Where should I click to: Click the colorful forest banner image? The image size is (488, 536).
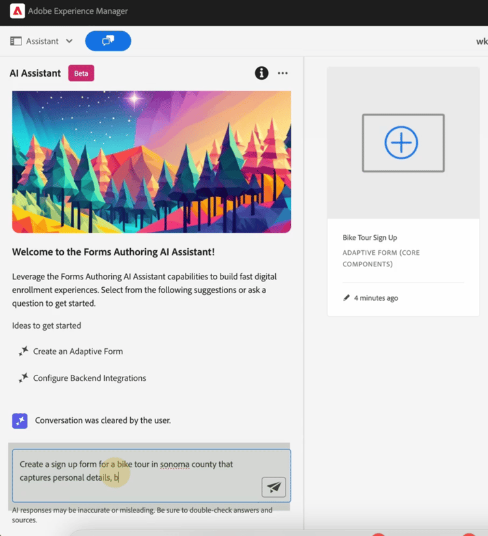(152, 162)
